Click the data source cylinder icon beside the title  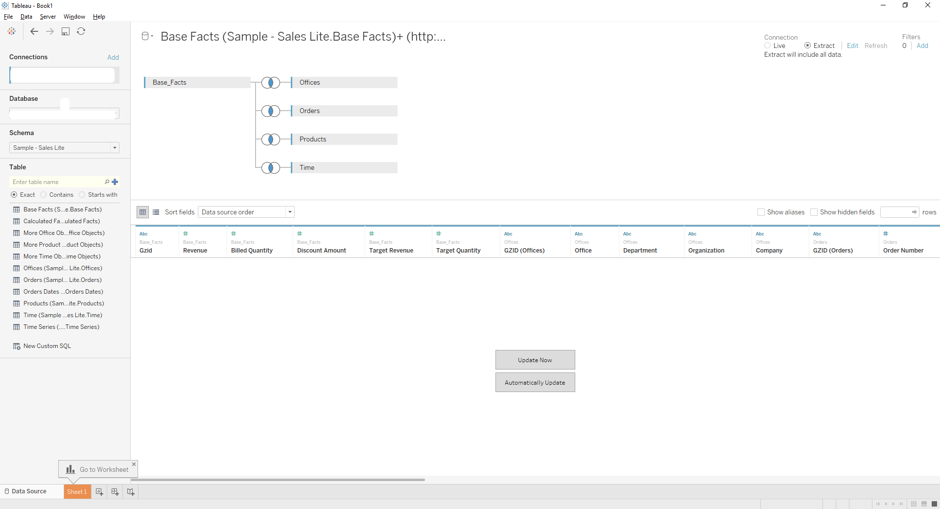click(145, 36)
